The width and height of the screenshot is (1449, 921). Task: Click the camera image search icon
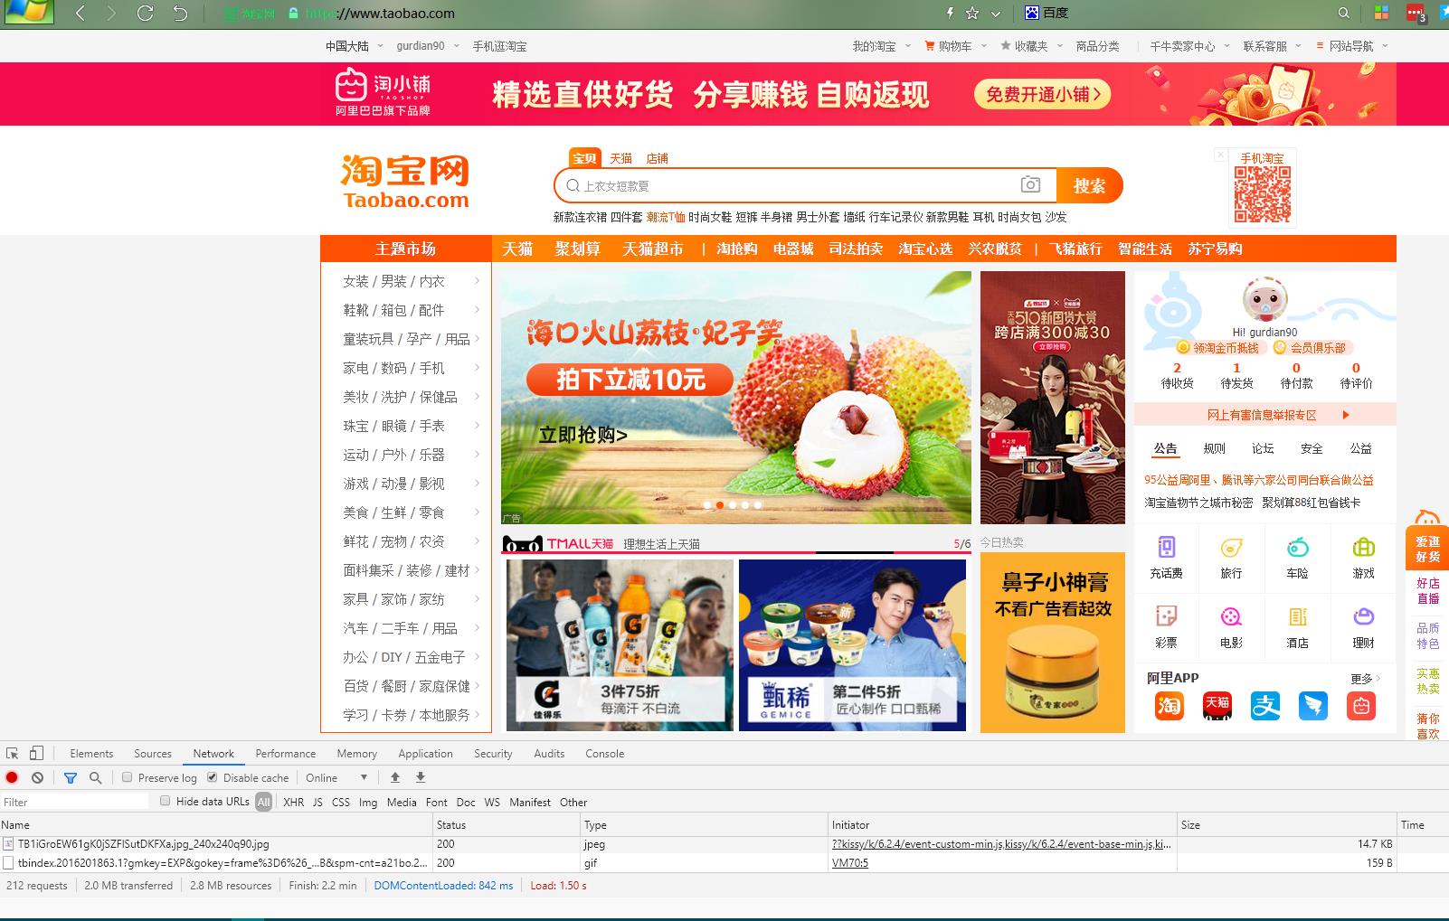point(1030,185)
